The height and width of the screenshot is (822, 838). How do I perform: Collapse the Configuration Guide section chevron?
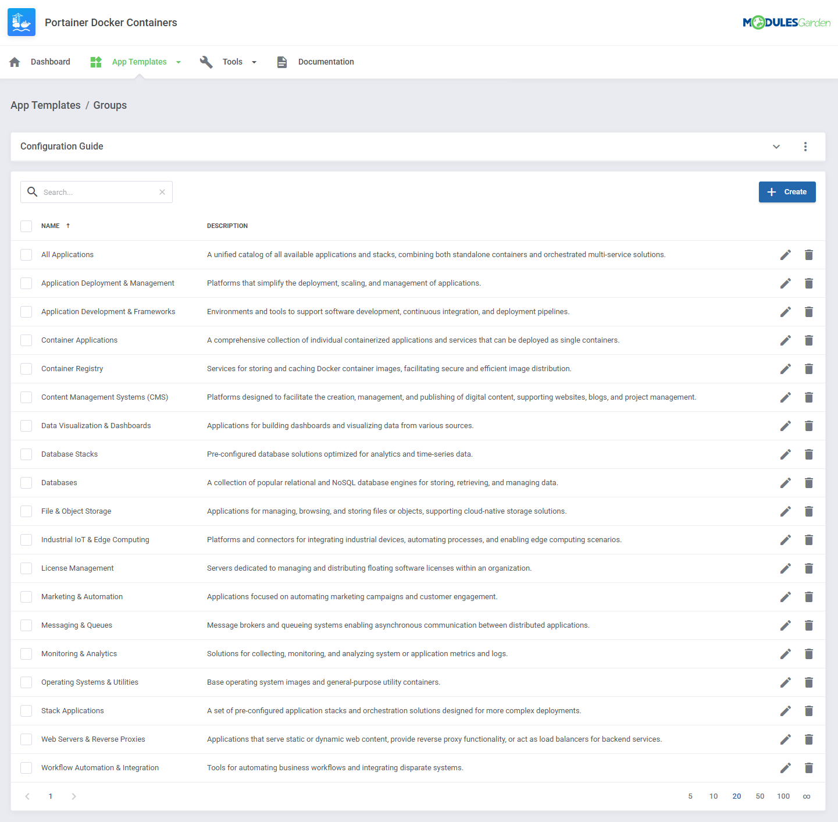click(x=776, y=147)
